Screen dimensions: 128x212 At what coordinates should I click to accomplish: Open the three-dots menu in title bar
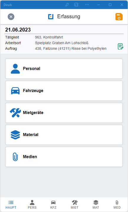[87, 5]
